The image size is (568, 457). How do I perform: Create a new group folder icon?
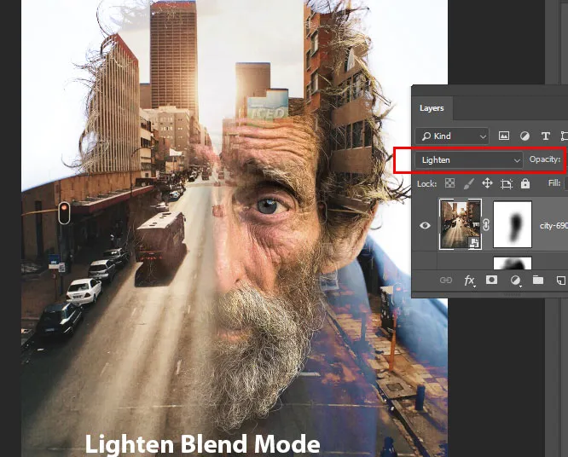(538, 280)
